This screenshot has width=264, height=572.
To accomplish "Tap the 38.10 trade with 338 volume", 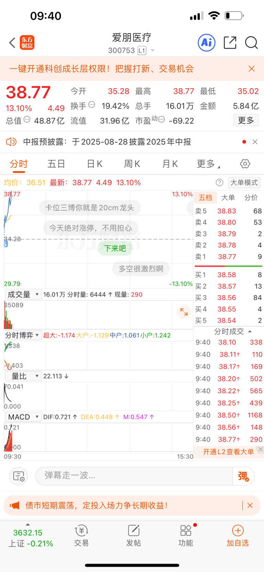I will (229, 342).
